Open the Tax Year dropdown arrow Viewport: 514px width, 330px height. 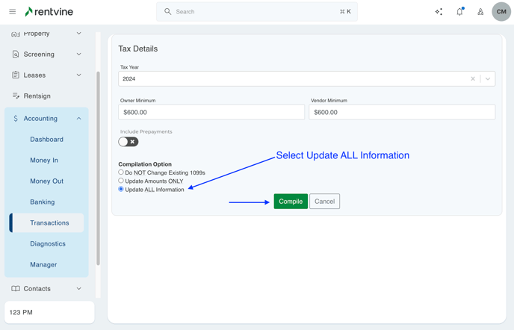488,79
